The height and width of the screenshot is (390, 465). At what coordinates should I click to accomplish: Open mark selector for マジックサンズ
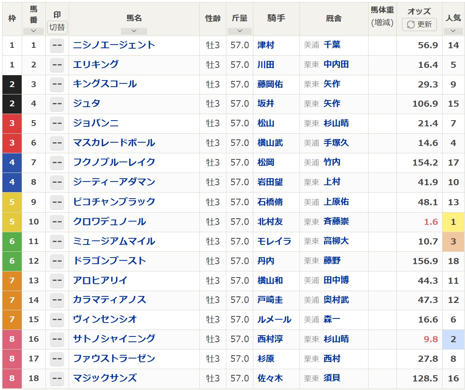57,379
